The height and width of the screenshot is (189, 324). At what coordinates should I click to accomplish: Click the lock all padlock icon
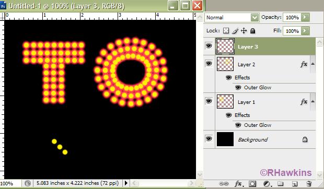click(x=252, y=31)
